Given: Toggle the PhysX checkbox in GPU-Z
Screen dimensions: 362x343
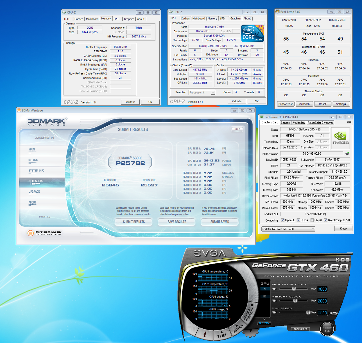Looking at the screenshot, I should click(x=312, y=220).
